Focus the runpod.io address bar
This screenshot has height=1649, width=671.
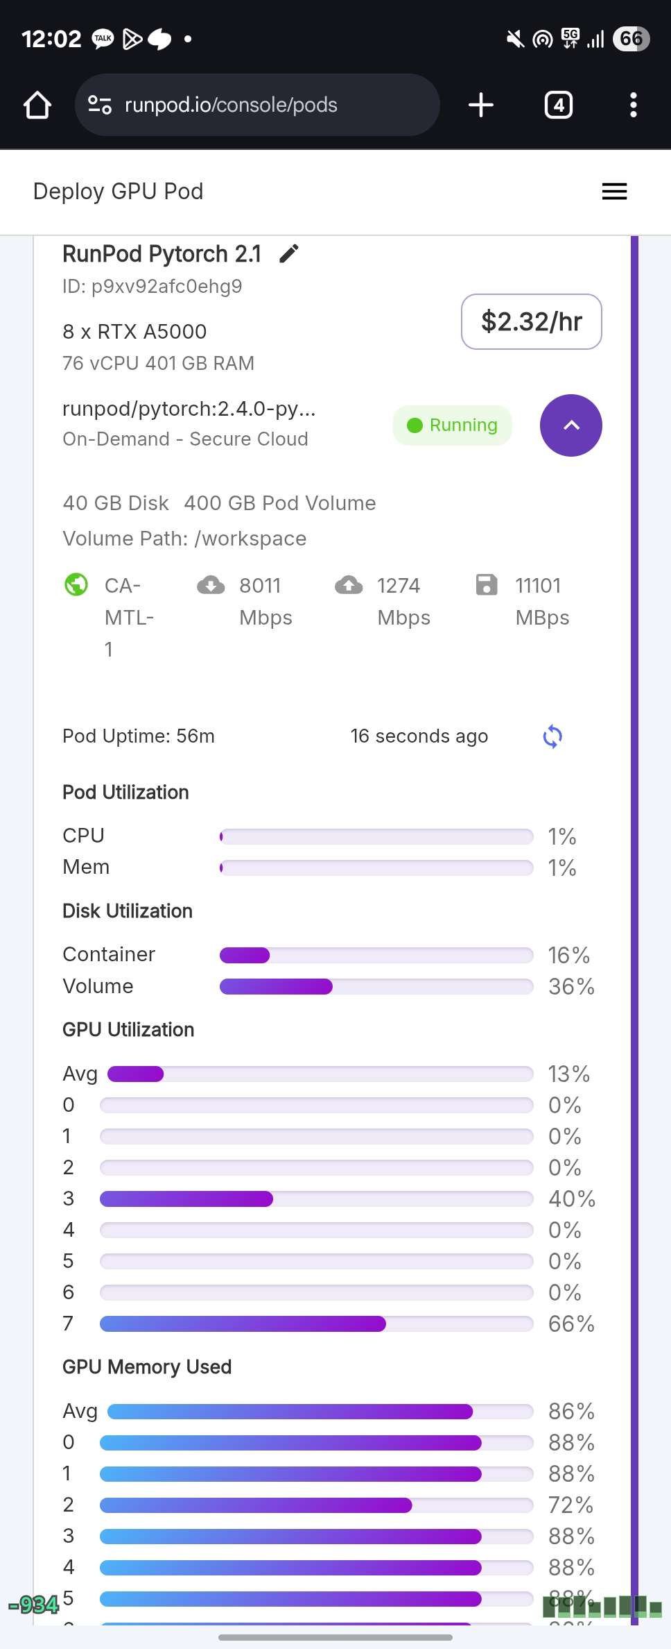pyautogui.click(x=257, y=105)
